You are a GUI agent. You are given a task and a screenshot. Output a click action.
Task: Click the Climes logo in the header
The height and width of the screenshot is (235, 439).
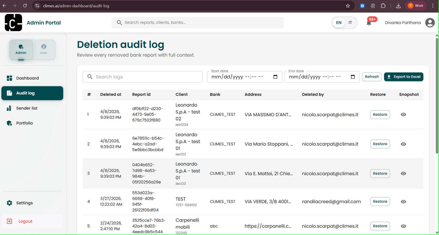coord(13,23)
